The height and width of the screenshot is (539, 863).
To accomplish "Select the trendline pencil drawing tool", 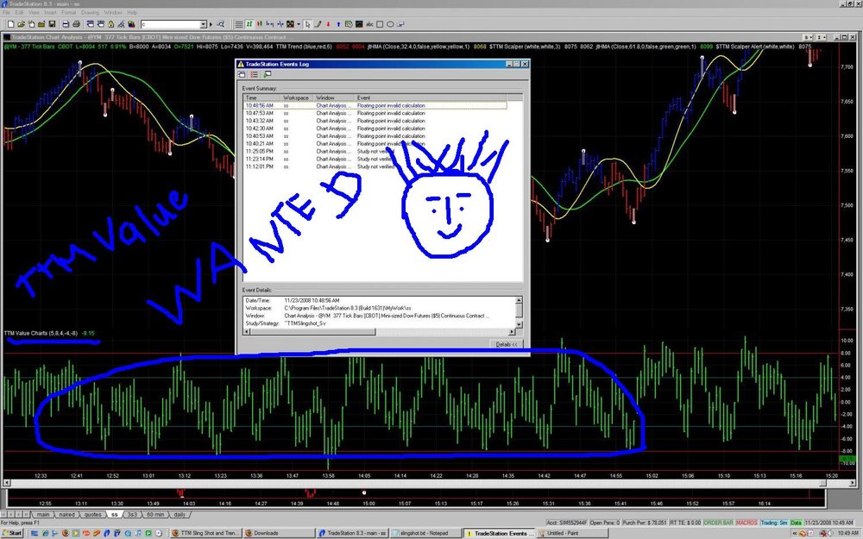I will tap(318, 24).
